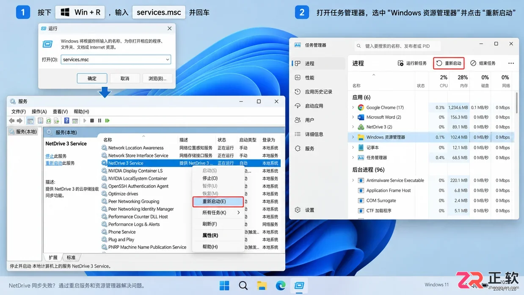This screenshot has height=295, width=524.
Task: Open 帮助(H) menu in Services window
Action: 81,112
